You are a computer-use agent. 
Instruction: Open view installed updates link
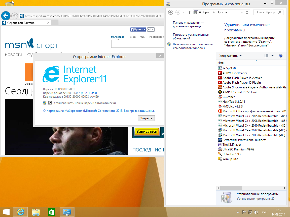[191, 36]
